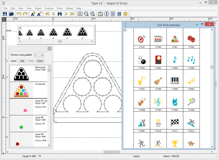
Task: Close the colour layers panel
Action: [x=49, y=49]
